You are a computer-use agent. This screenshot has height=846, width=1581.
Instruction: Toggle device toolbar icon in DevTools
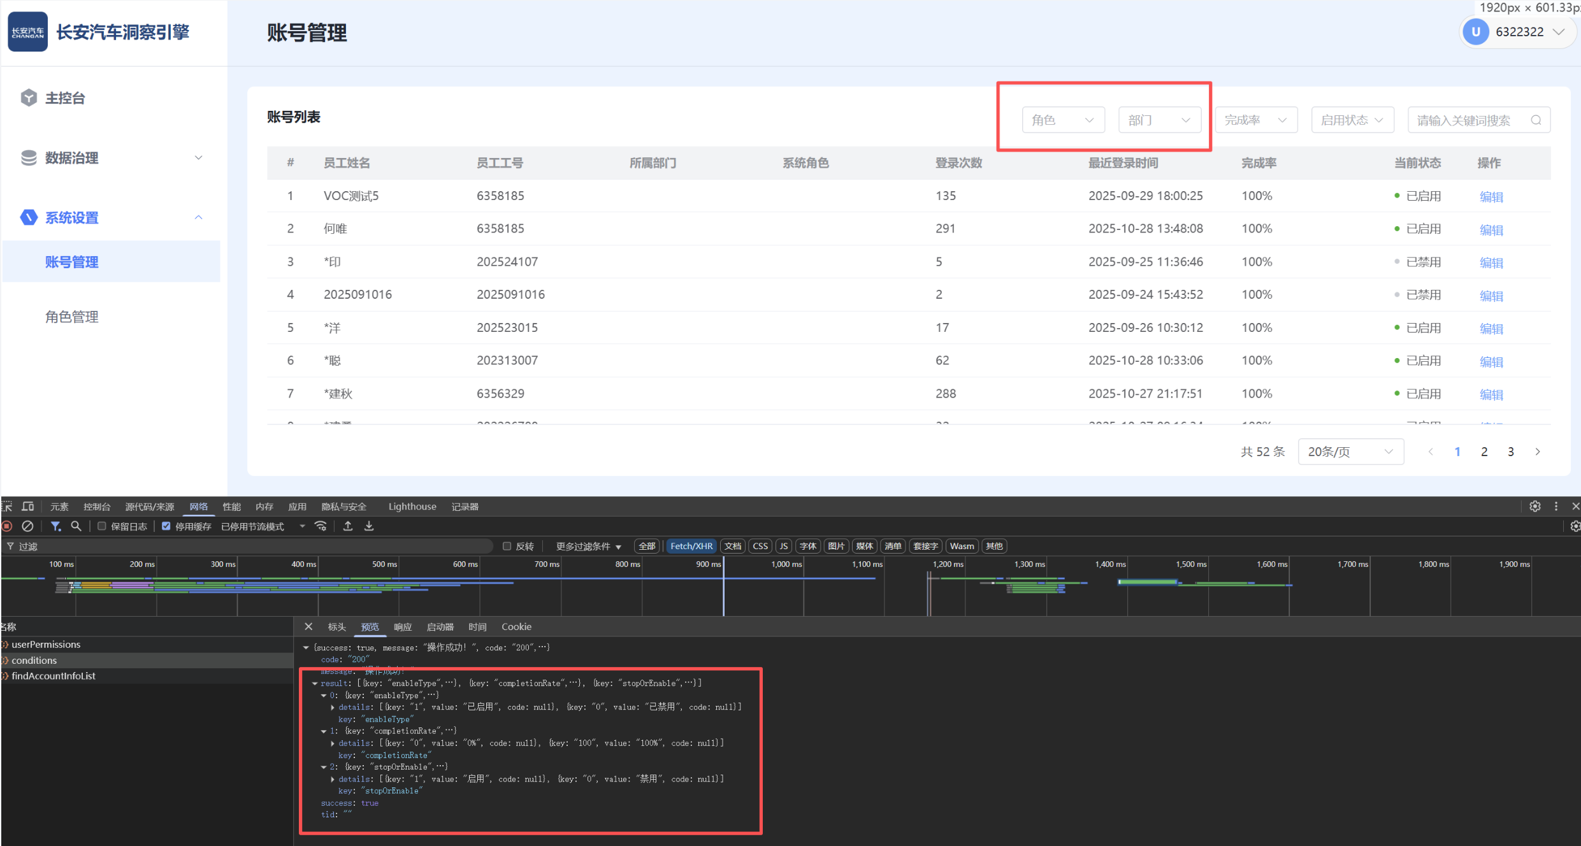pos(27,506)
